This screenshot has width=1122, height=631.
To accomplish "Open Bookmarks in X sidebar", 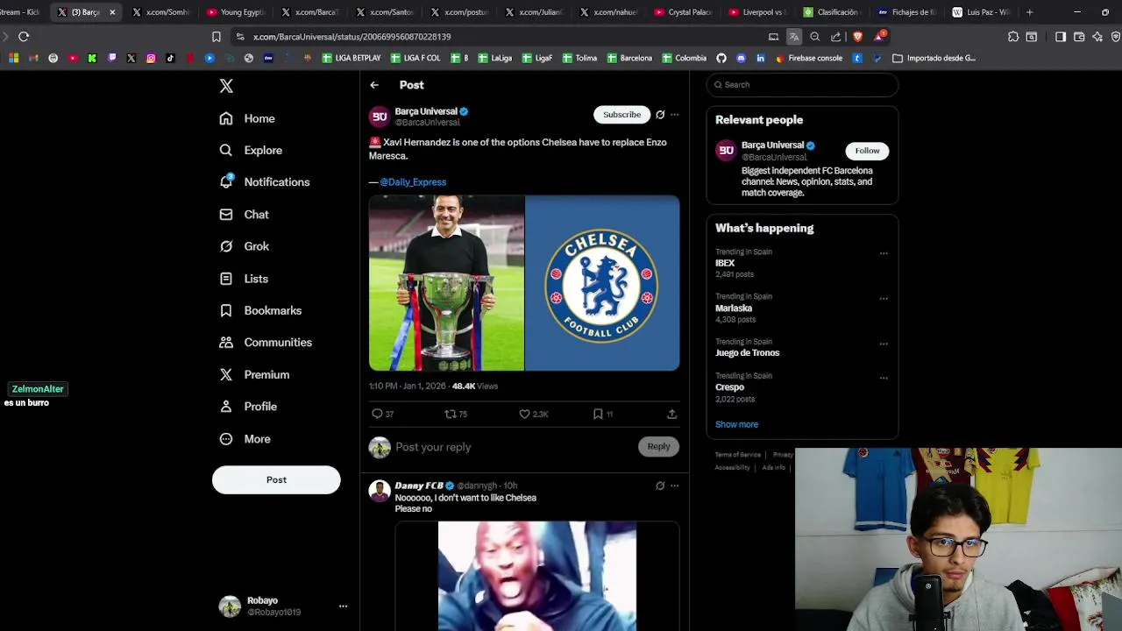I will tap(260, 310).
